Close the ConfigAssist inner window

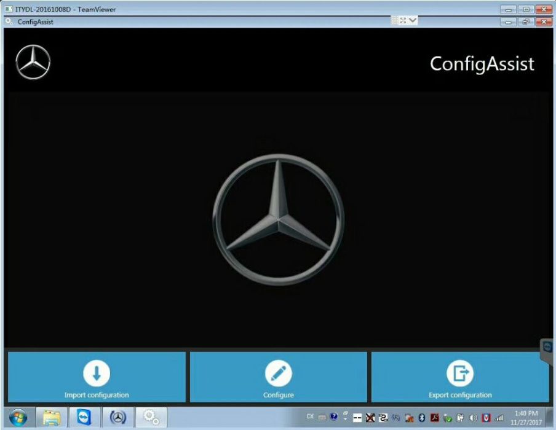(544, 21)
